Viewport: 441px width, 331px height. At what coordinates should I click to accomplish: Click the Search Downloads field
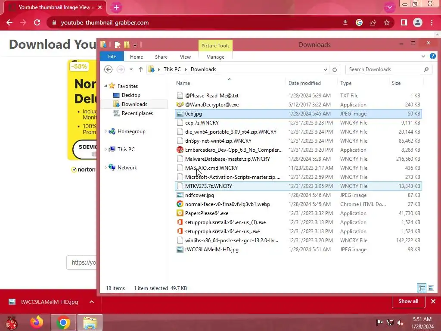click(x=389, y=69)
